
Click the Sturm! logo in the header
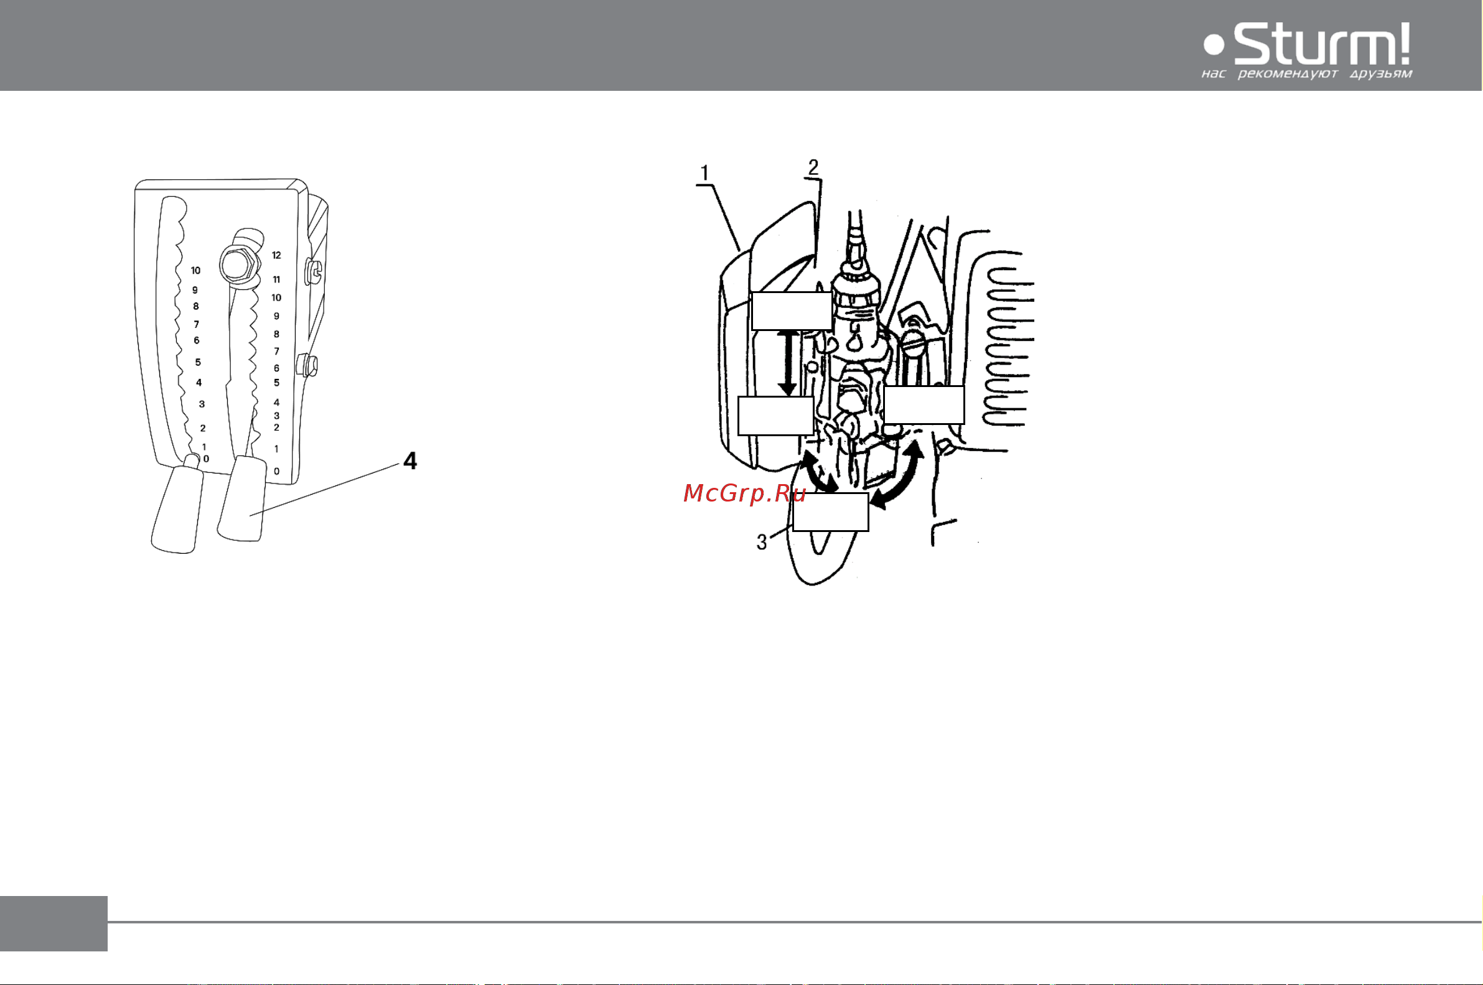click(x=1306, y=44)
